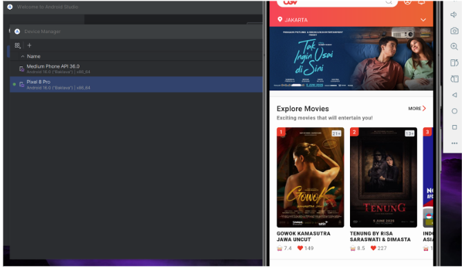Screen dimensions: 466x268
Task: Take an emulator screenshot with camera icon
Action: [454, 30]
